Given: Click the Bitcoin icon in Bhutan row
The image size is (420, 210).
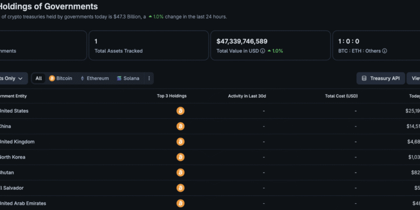Looking at the screenshot, I should tap(180, 172).
